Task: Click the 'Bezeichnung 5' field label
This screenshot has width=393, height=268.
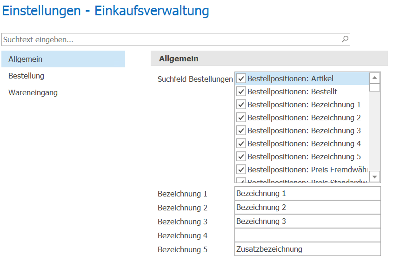Action: click(x=182, y=250)
